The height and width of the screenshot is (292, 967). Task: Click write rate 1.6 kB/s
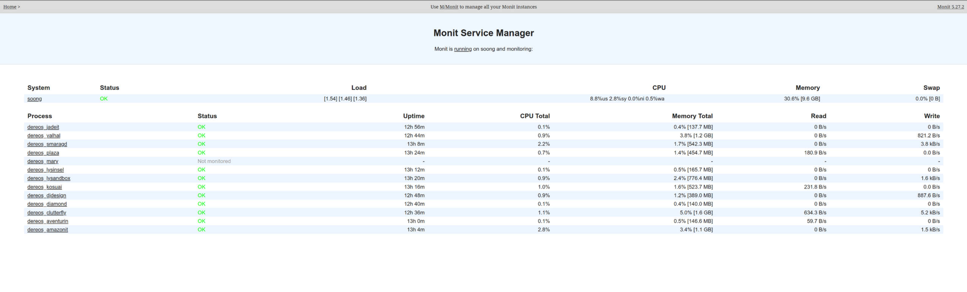click(930, 178)
